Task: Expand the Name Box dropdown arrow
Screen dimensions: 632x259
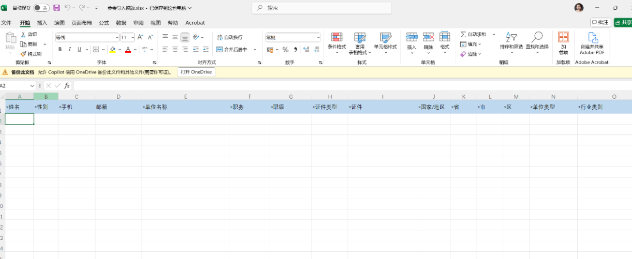Action: (x=32, y=86)
